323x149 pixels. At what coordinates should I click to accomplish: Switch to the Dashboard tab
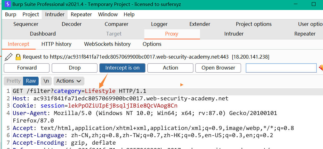(x=43, y=34)
